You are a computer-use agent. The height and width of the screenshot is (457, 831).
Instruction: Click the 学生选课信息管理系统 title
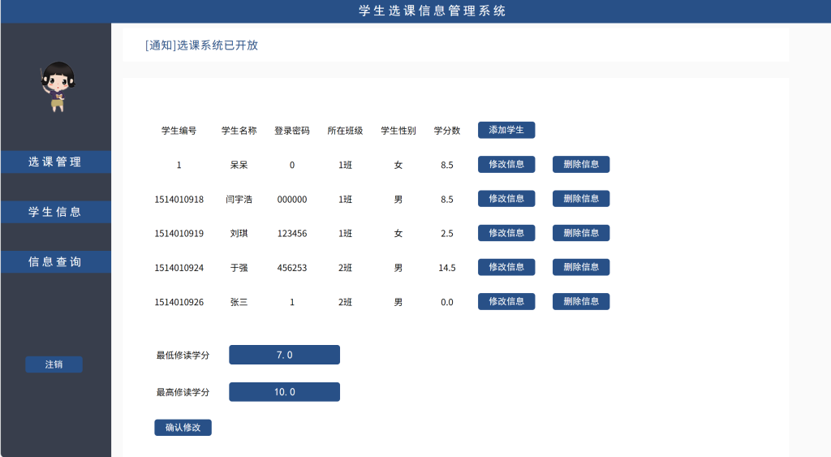click(x=432, y=11)
